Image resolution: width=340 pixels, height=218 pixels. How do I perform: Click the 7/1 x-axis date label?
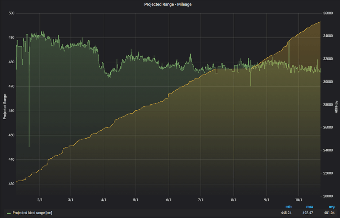click(201, 200)
